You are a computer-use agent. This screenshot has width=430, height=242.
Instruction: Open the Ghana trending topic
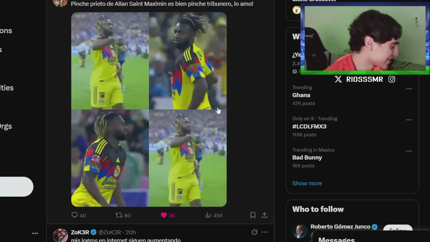(301, 95)
